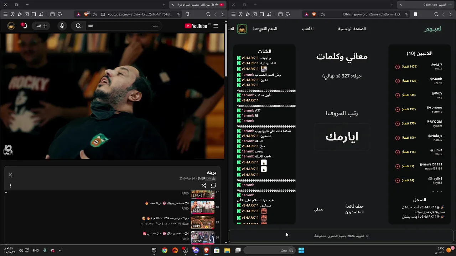Open extensions puzzle icon in l3bhm window

287,14
